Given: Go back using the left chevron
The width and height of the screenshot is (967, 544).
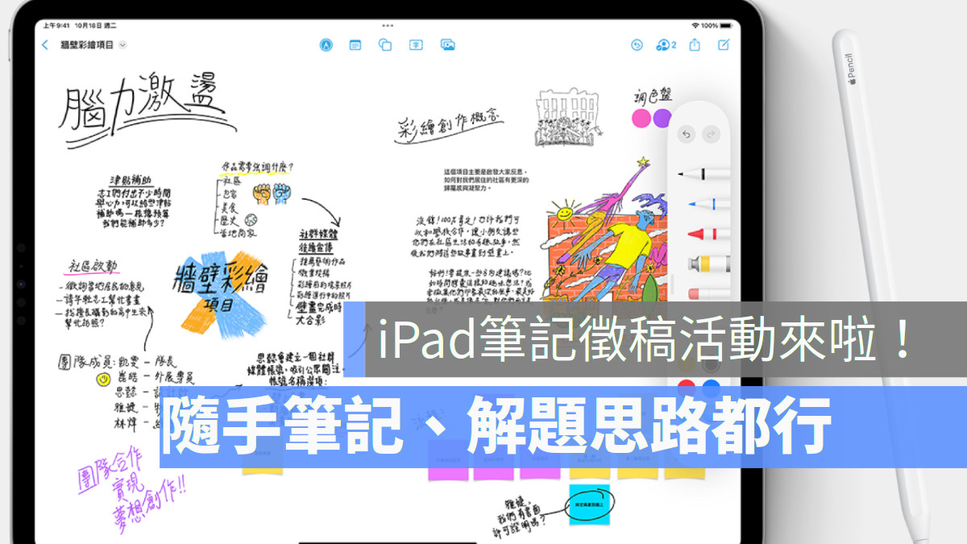Looking at the screenshot, I should (x=45, y=45).
